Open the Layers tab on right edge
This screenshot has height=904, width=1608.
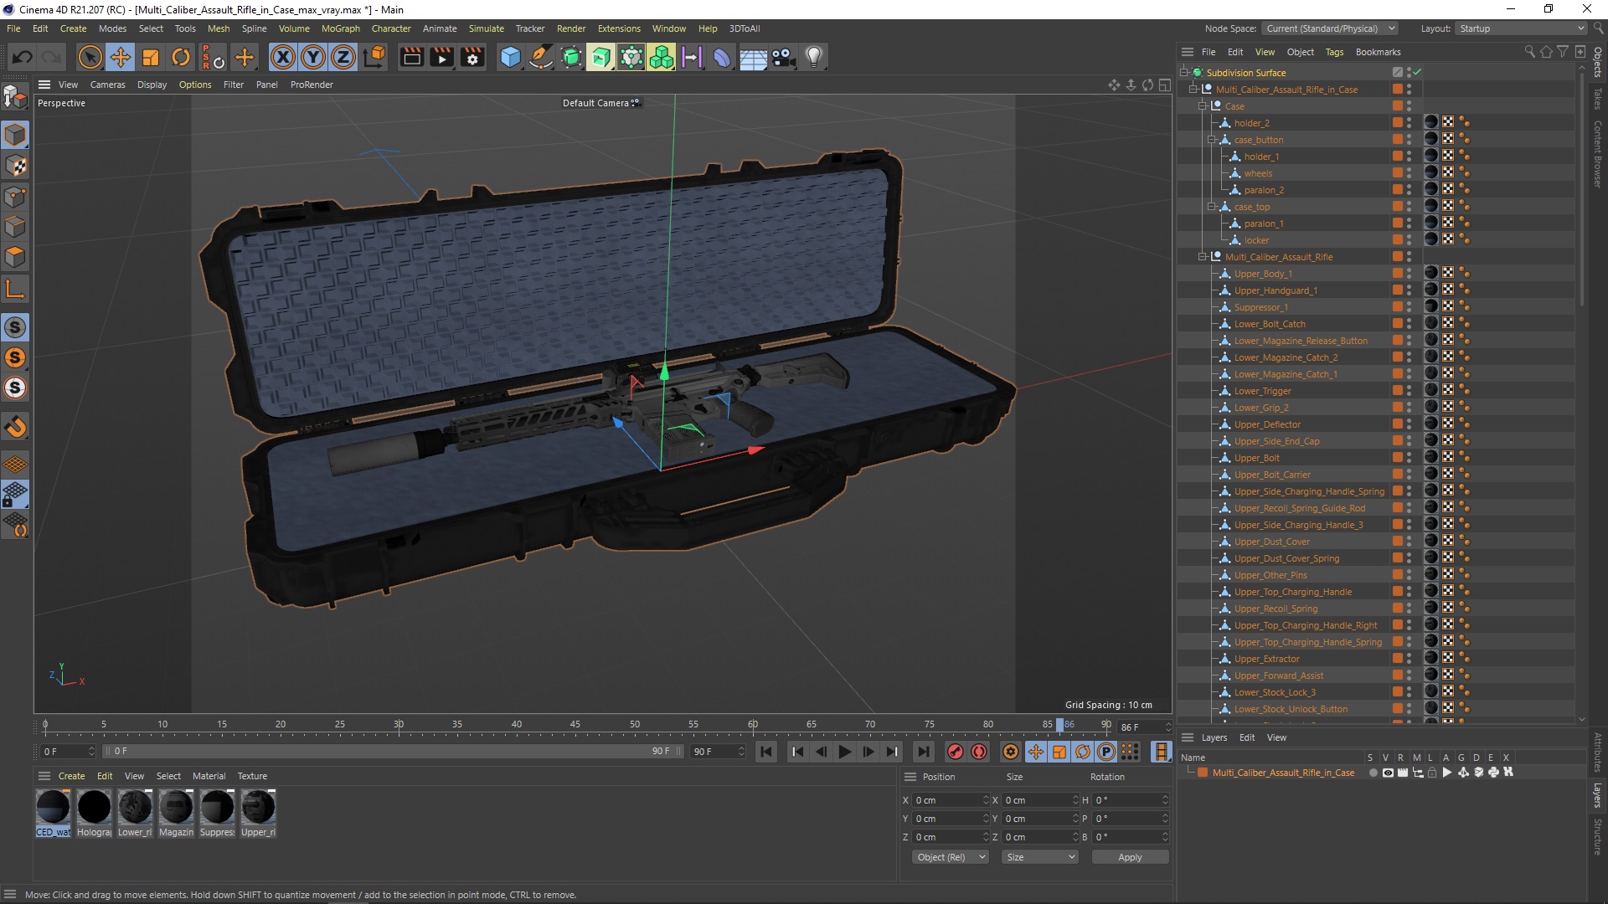coord(1598,795)
